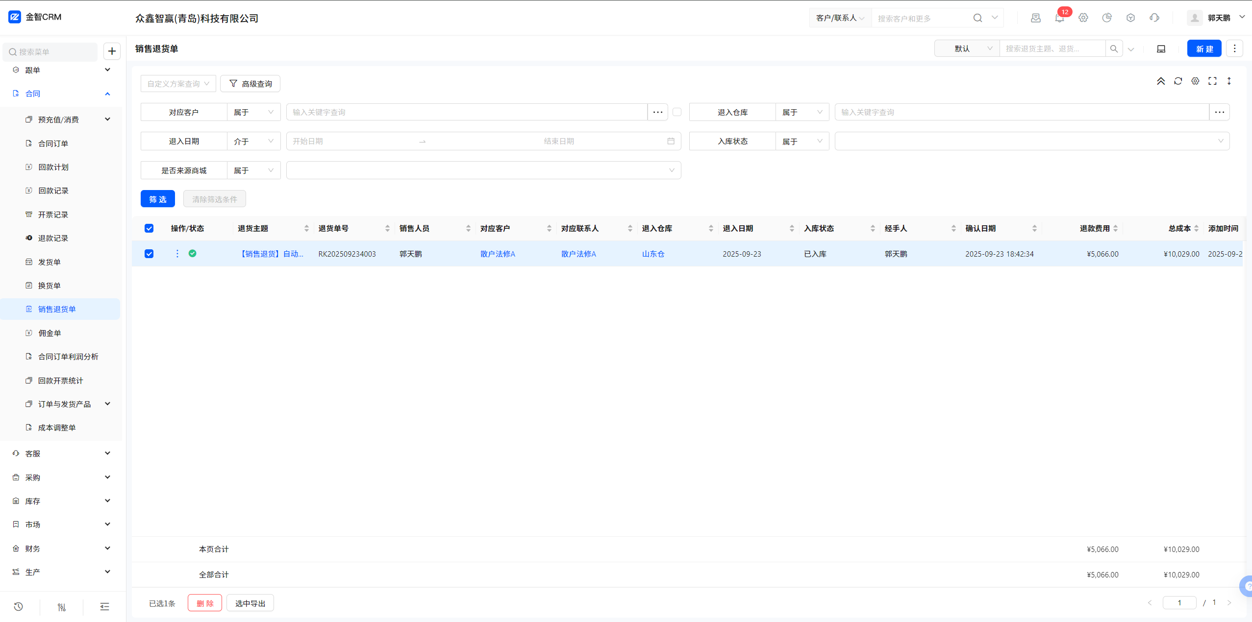Click the customer service headset icon
The width and height of the screenshot is (1252, 622).
(1154, 18)
